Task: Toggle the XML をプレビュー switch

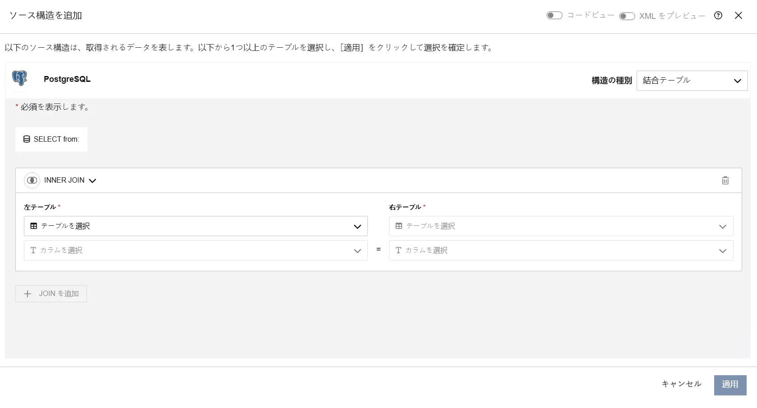Action: point(627,16)
